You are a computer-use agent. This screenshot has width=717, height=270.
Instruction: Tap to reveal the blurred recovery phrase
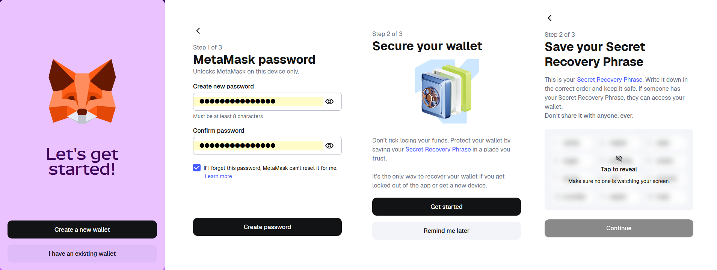[619, 169]
